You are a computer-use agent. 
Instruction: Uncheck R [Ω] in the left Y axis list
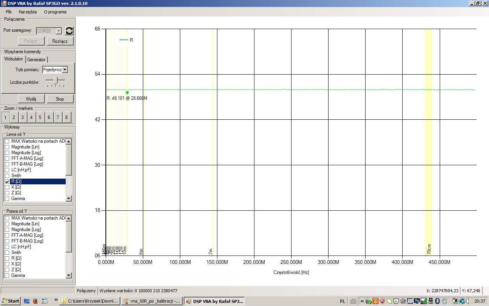(x=7, y=182)
